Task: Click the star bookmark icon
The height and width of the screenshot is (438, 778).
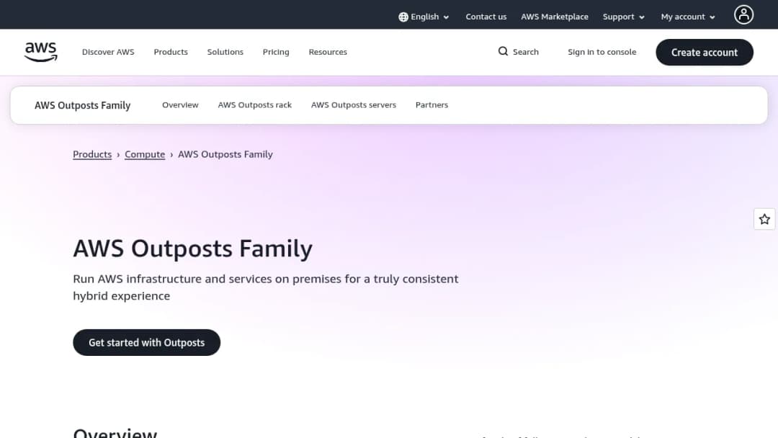Action: point(764,219)
